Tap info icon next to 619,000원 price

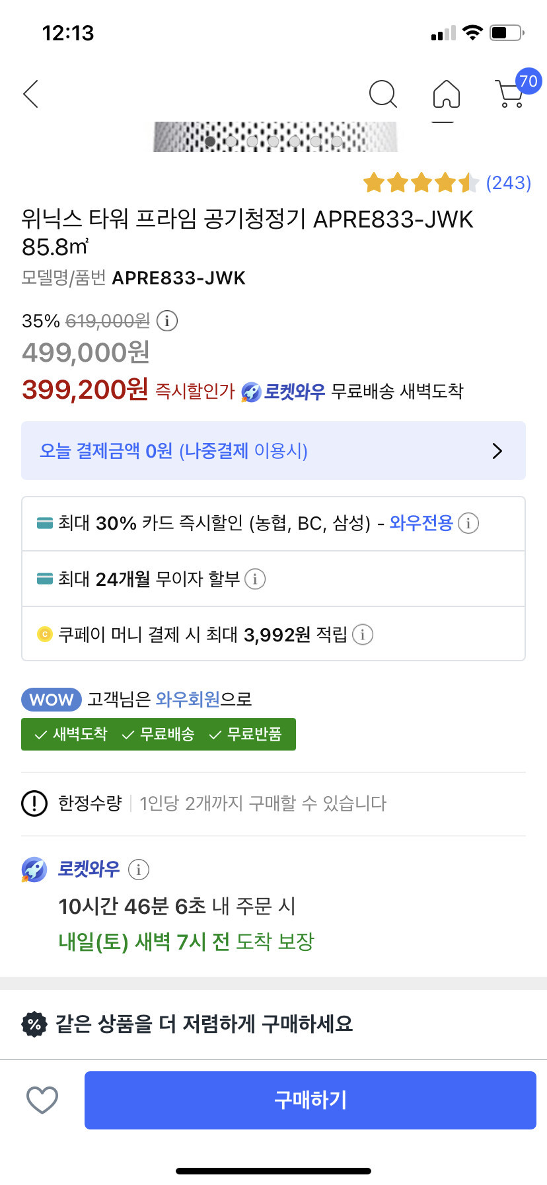(167, 321)
